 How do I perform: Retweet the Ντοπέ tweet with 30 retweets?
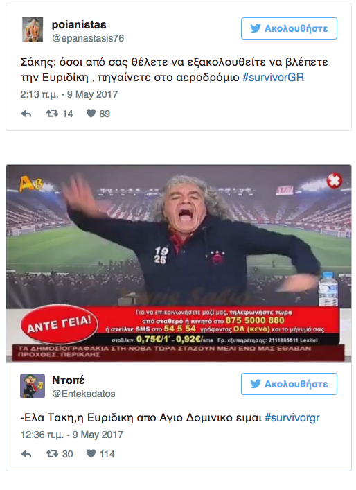coord(52,453)
